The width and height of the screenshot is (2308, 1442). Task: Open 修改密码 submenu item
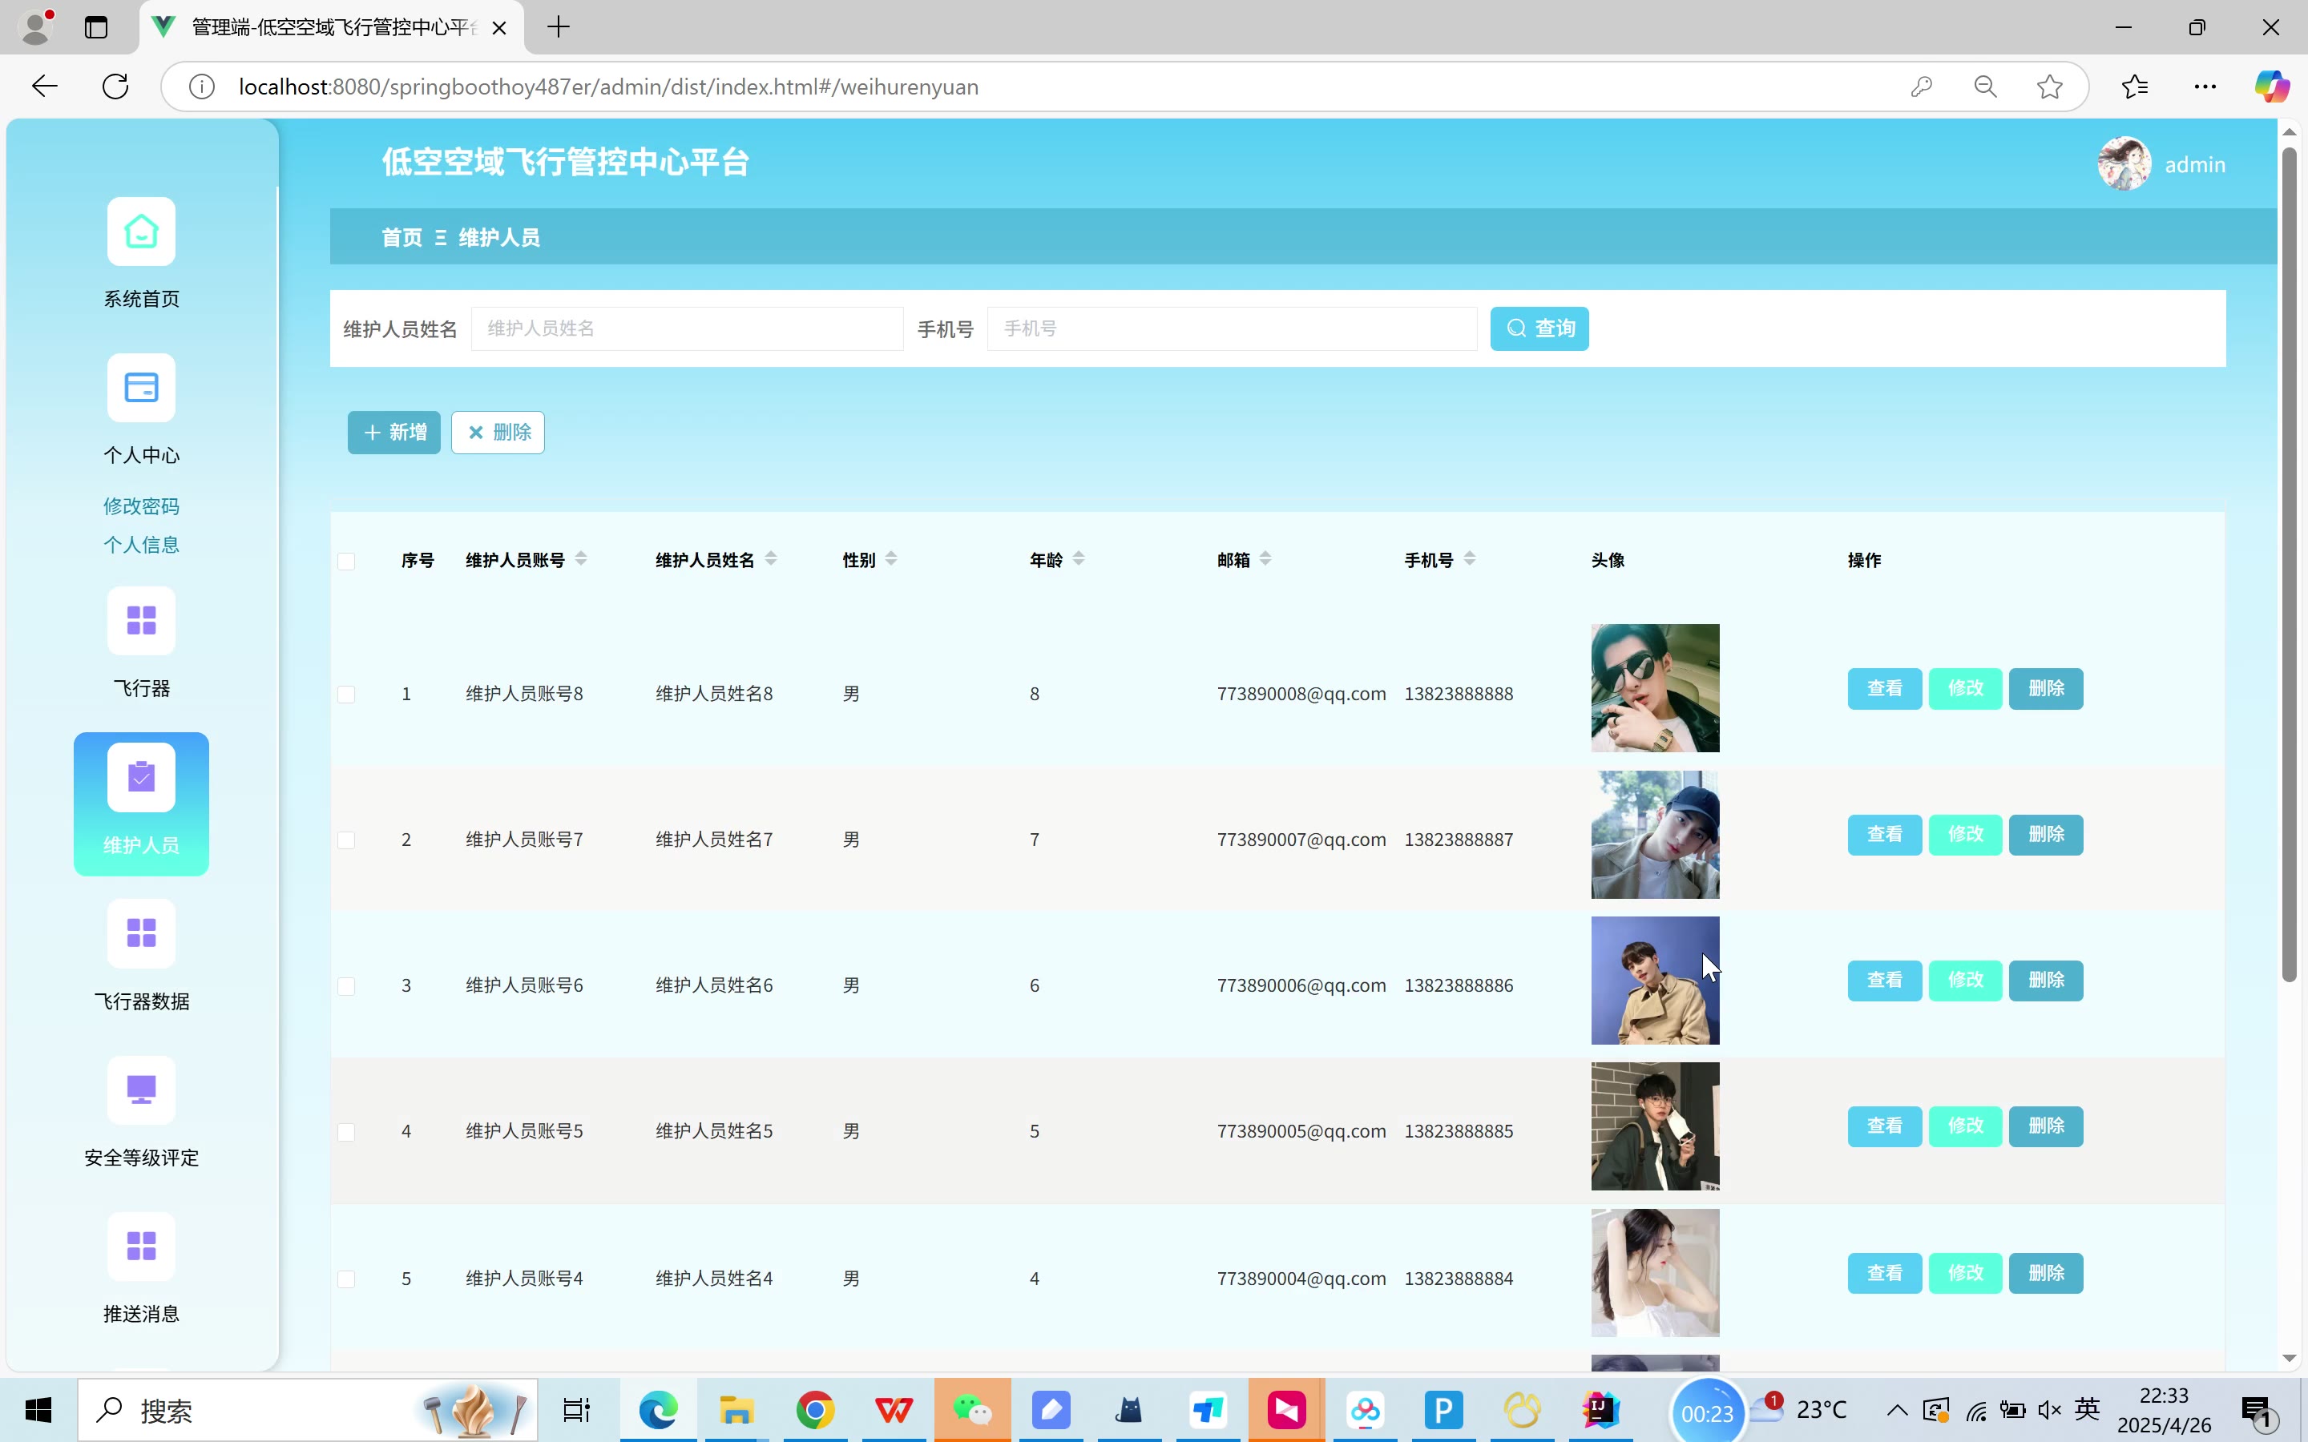click(141, 506)
